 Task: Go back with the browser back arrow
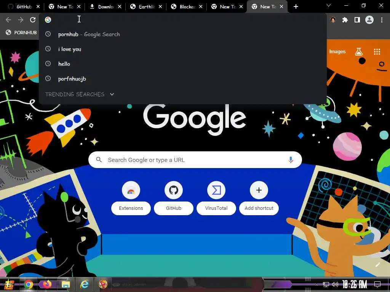click(x=8, y=20)
